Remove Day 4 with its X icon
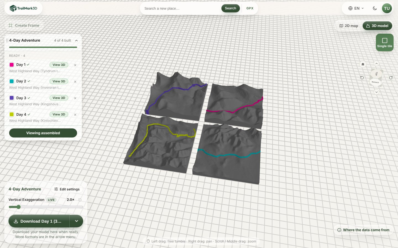Viewport: 398px width, 248px height. [75, 115]
